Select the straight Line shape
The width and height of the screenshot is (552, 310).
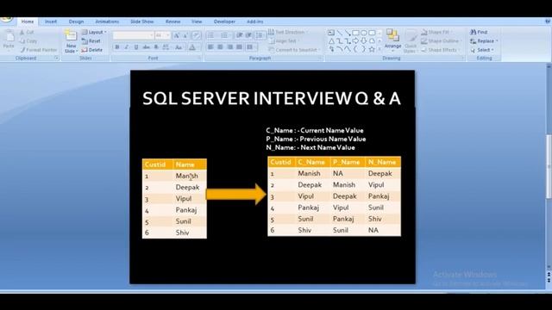click(339, 33)
